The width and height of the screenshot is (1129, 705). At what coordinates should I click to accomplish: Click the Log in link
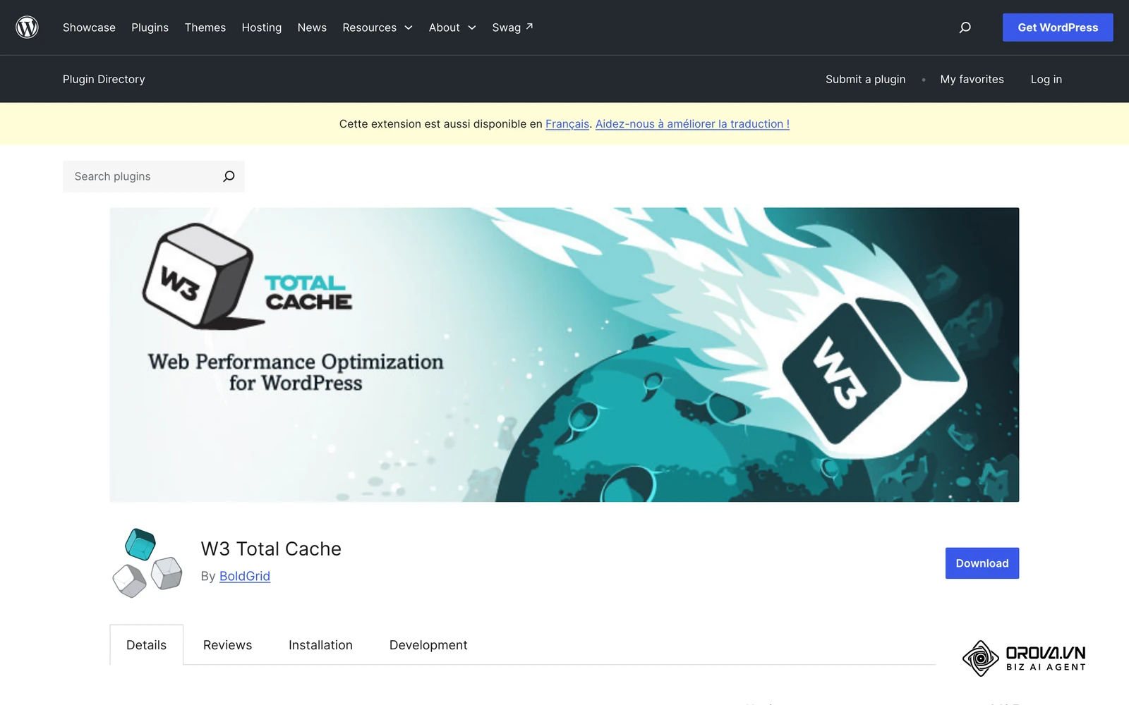[x=1046, y=79]
